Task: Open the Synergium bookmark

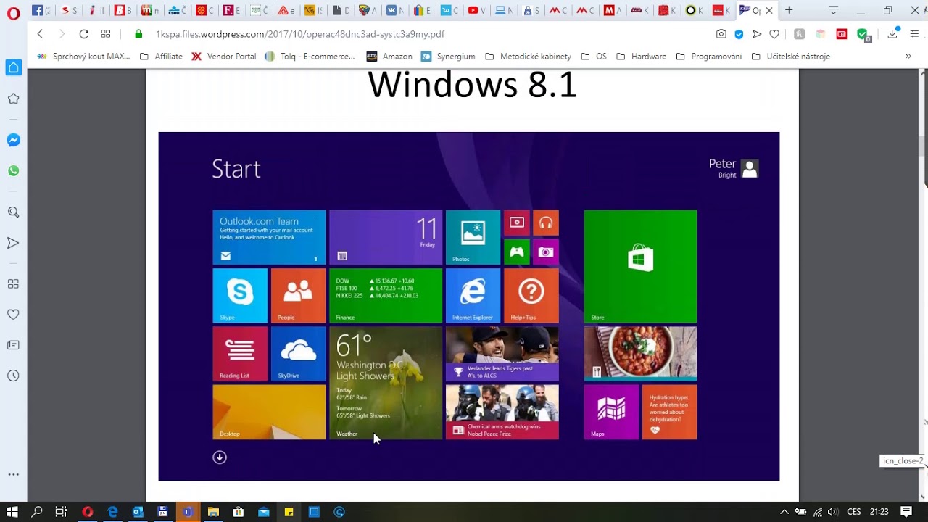Action: pos(448,56)
